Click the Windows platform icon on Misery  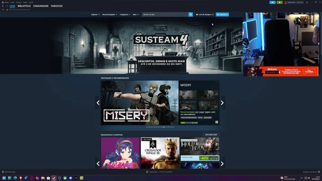pyautogui.click(x=217, y=122)
